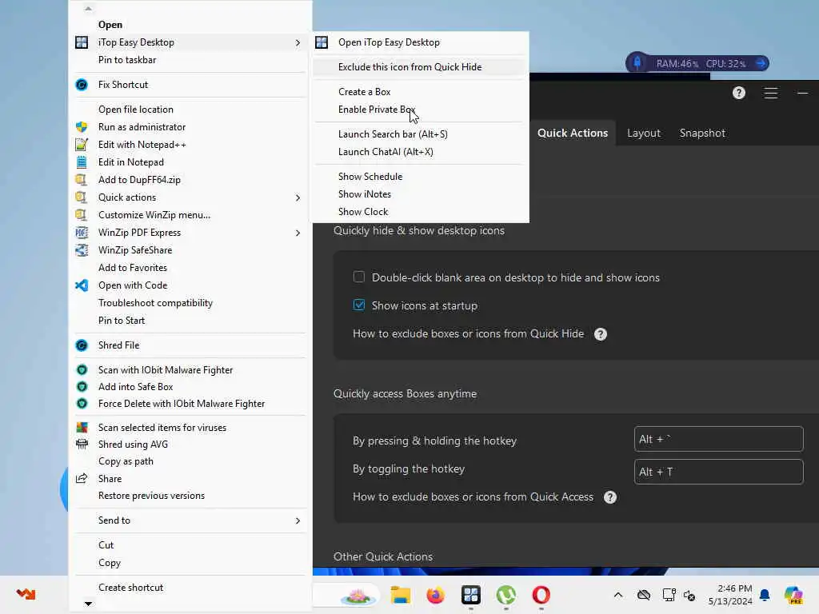This screenshot has width=819, height=614.
Task: Open File Explorer from the taskbar
Action: click(x=401, y=595)
